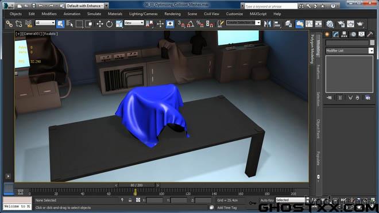
Task: Click the Auto Key button
Action: pos(267,200)
